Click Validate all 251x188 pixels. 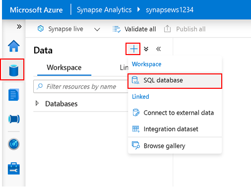pyautogui.click(x=134, y=29)
